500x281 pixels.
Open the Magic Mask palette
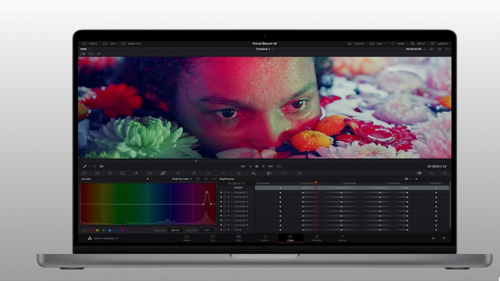point(238,173)
